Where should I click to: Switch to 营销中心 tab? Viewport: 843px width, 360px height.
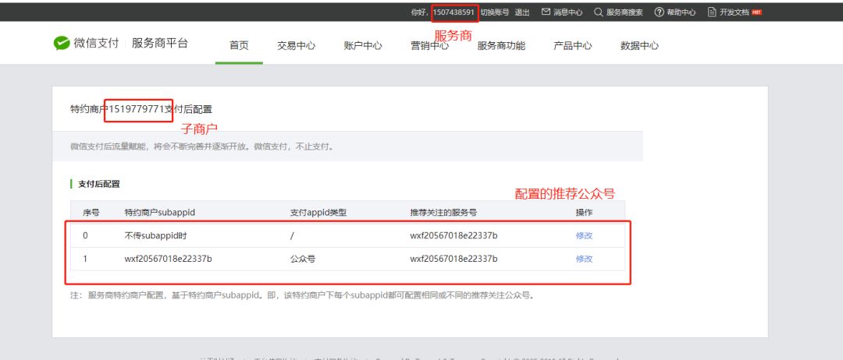(429, 46)
